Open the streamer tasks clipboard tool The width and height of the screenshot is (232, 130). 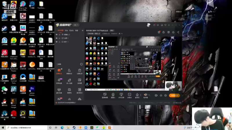[79, 71]
